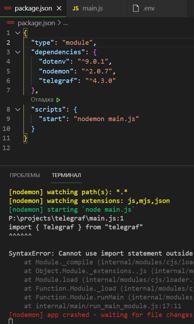The width and height of the screenshot is (194, 324).
Task: Click the "^9.0.1" version string
Action: click(92, 62)
